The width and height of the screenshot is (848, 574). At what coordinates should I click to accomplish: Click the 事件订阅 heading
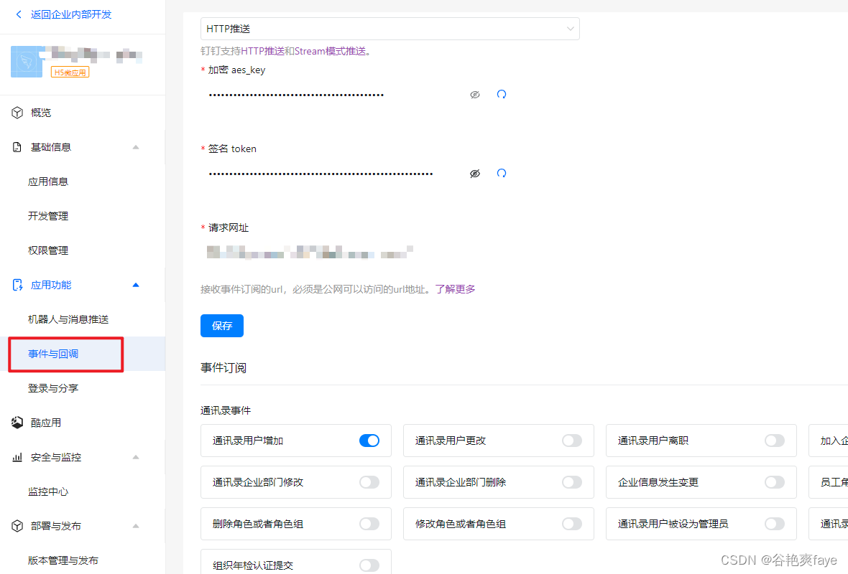pyautogui.click(x=223, y=368)
